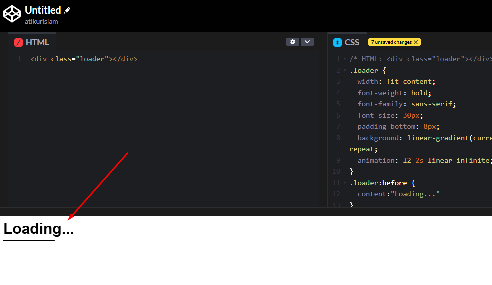
Task: Collapse the .loader rule fold arrow
Action: point(345,70)
